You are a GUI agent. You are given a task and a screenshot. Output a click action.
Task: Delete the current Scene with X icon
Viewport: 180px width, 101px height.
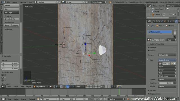pyautogui.click(x=87, y=2)
